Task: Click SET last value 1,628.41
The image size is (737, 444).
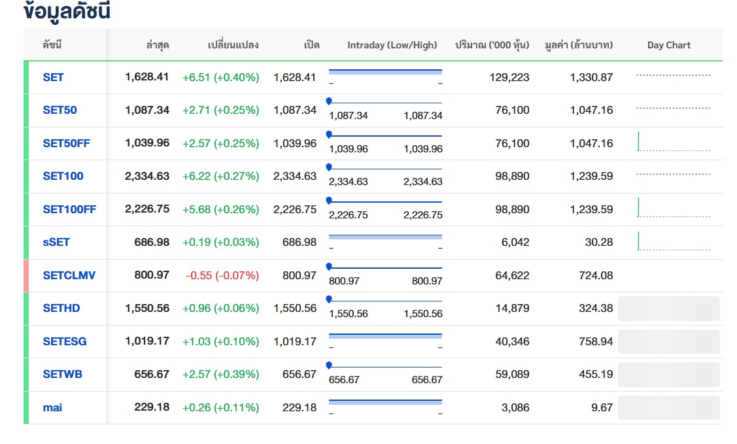Action: (146, 77)
